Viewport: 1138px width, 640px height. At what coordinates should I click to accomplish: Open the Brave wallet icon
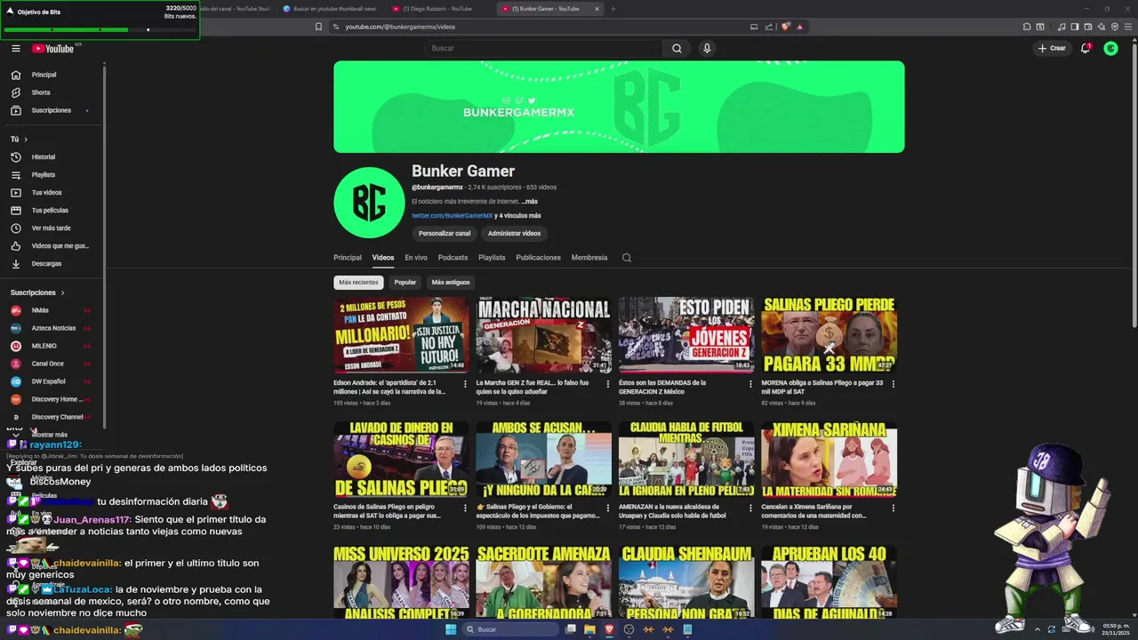point(1088,27)
